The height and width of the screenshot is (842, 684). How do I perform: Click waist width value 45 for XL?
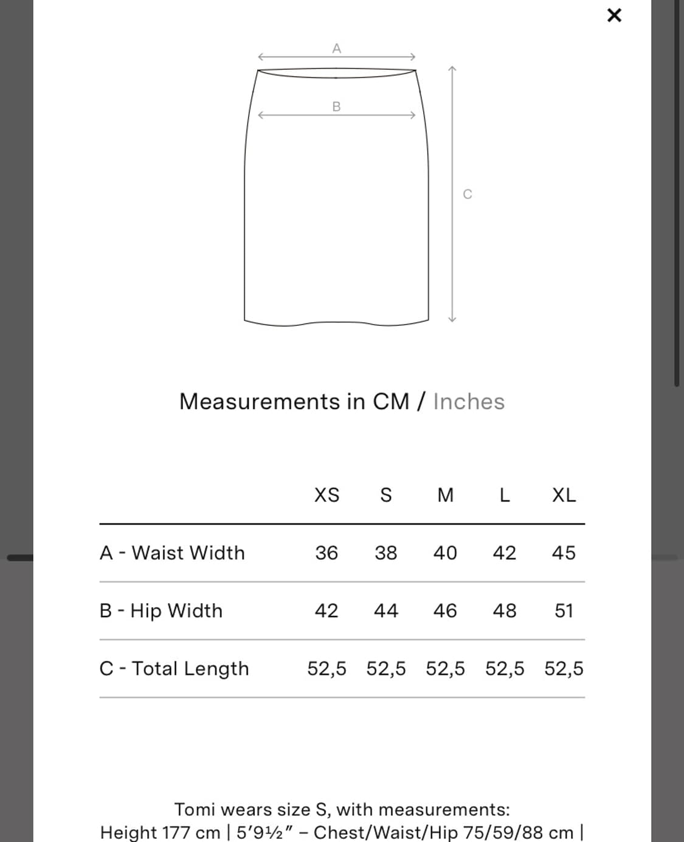pos(564,553)
